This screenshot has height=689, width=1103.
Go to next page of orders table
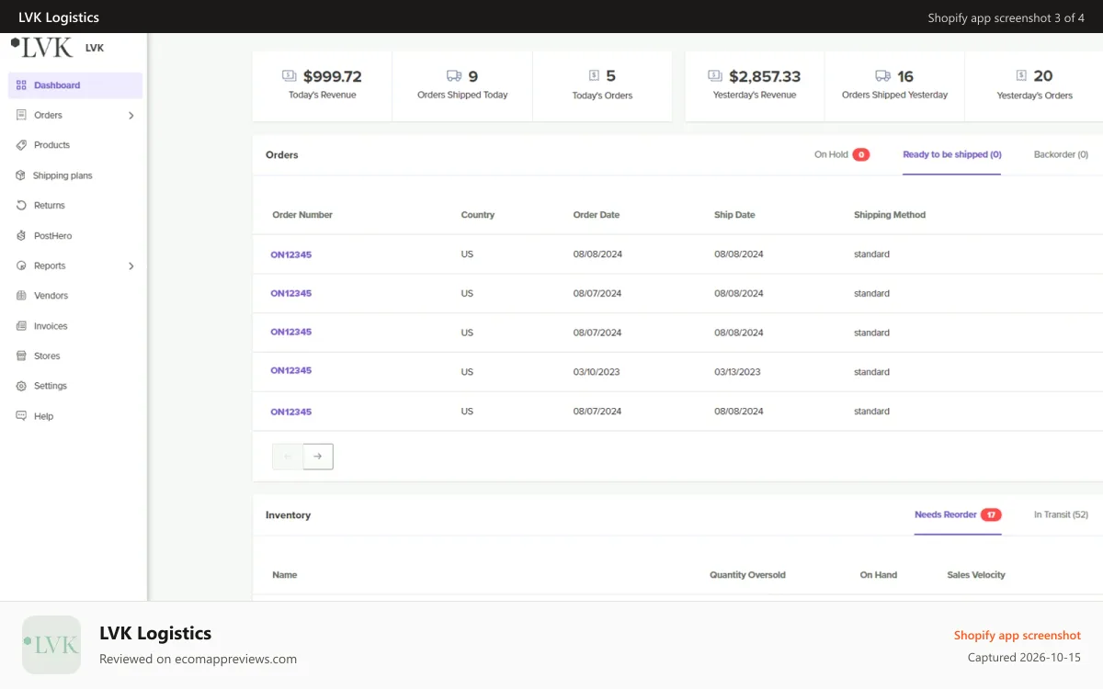(318, 457)
